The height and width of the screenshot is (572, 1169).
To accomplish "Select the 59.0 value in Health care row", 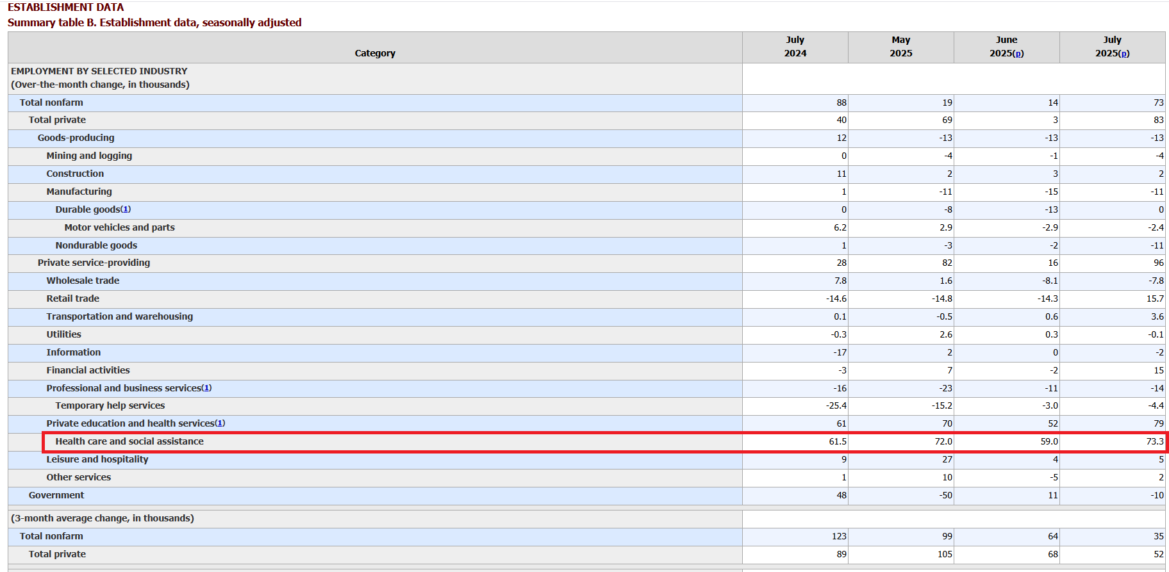I will 1049,441.
